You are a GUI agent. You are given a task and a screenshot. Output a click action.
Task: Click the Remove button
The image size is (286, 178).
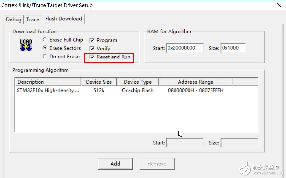pyautogui.click(x=157, y=164)
